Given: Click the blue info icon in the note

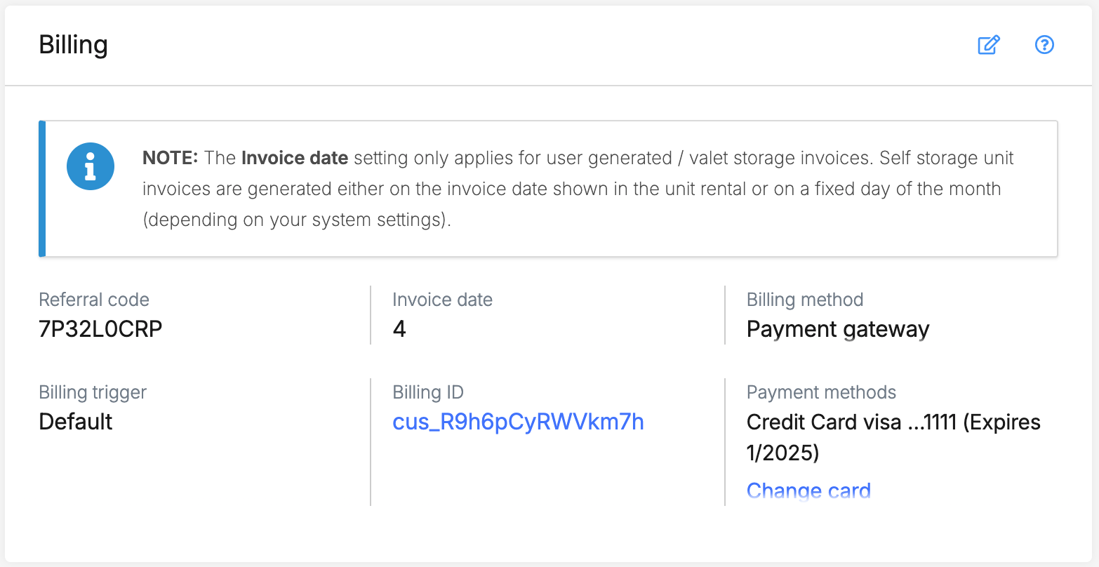Looking at the screenshot, I should pos(91,166).
